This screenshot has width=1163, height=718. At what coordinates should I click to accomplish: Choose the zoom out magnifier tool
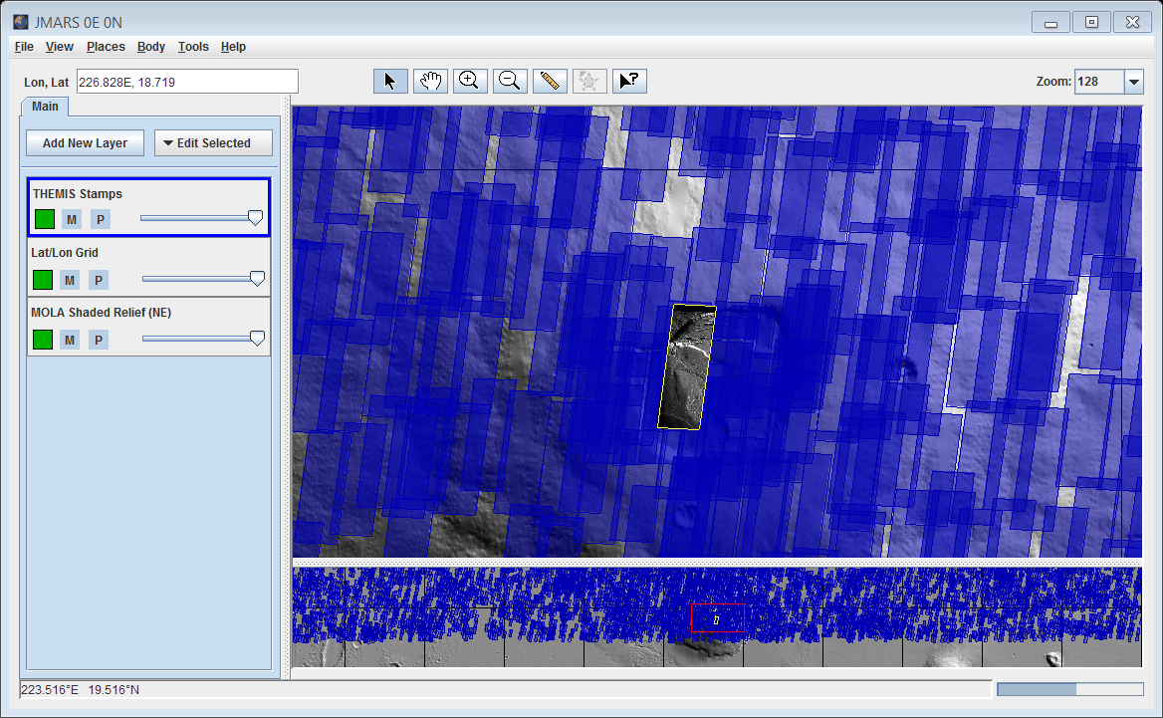tap(510, 81)
